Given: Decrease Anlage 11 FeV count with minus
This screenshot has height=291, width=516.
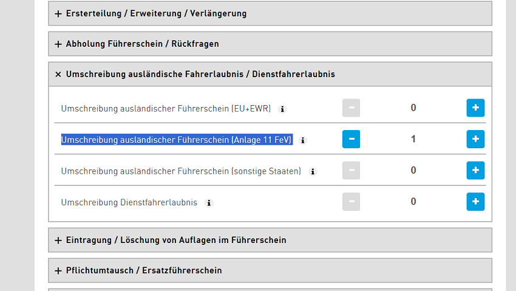Looking at the screenshot, I should tap(351, 139).
